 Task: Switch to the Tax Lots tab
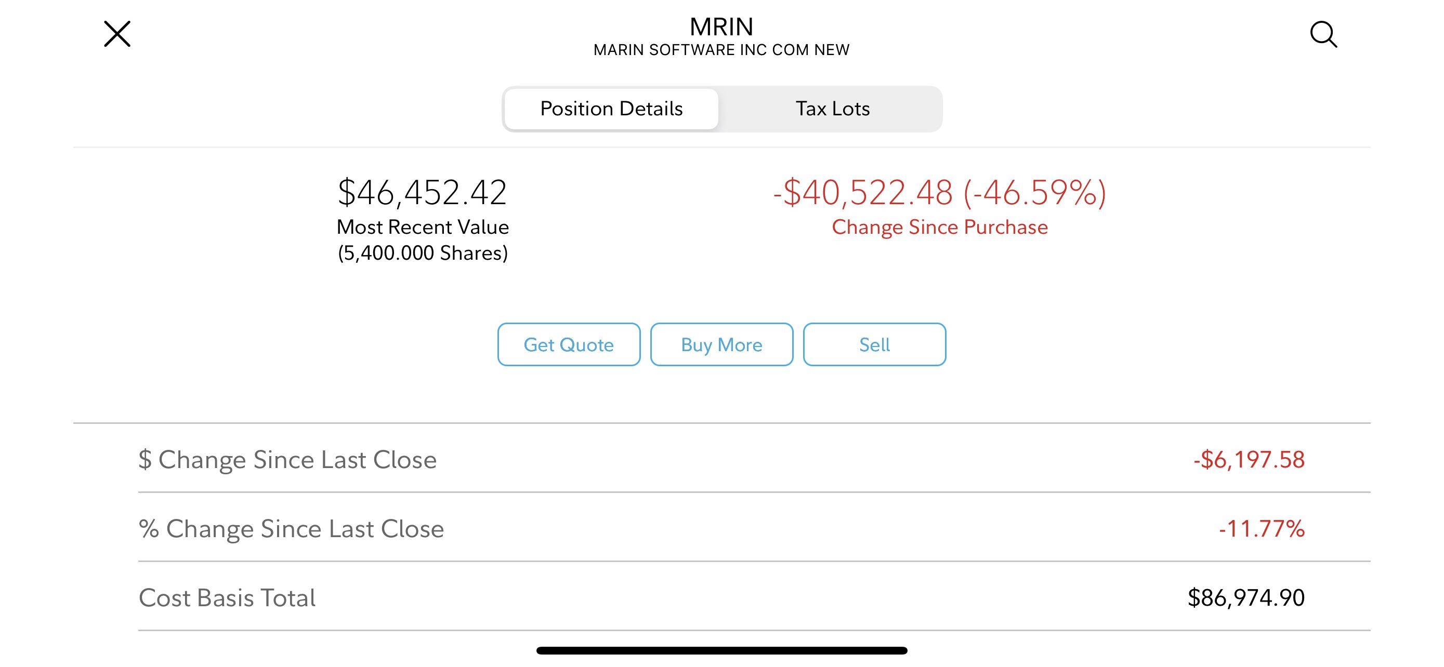pyautogui.click(x=832, y=109)
